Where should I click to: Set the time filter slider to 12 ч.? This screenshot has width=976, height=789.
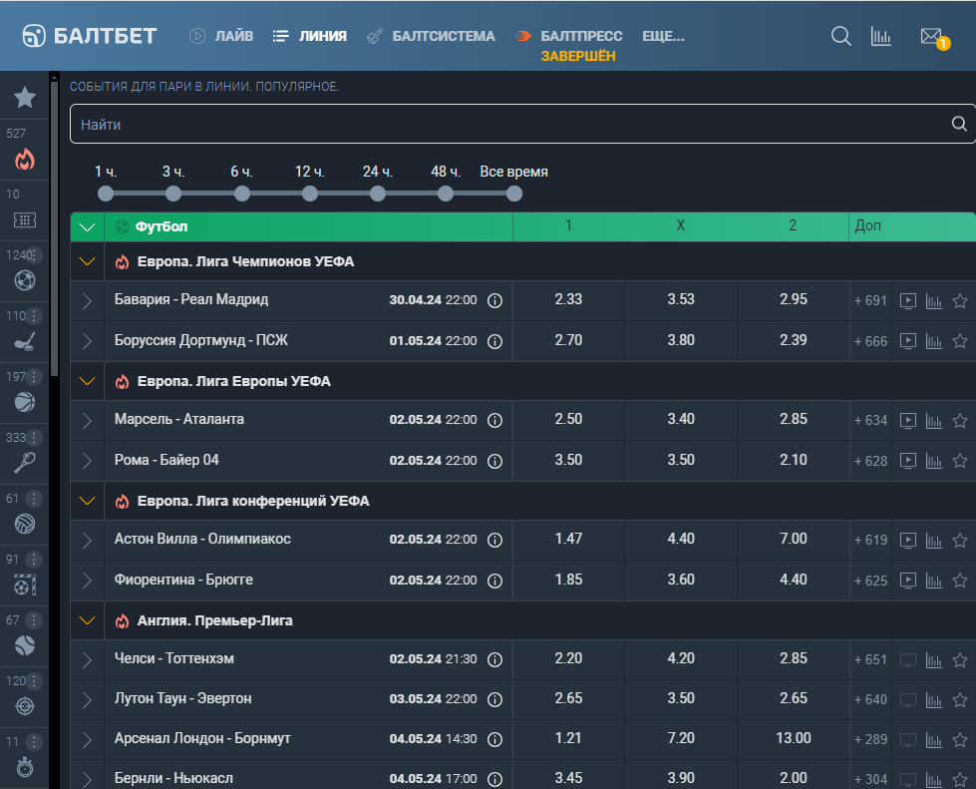pos(309,194)
